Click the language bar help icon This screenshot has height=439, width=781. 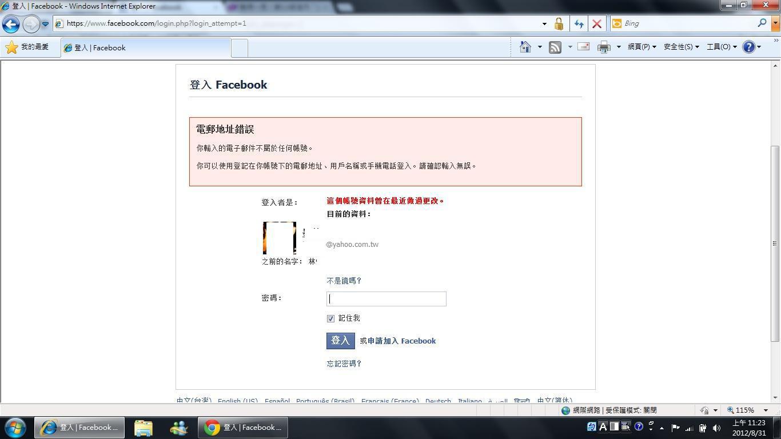pyautogui.click(x=639, y=426)
